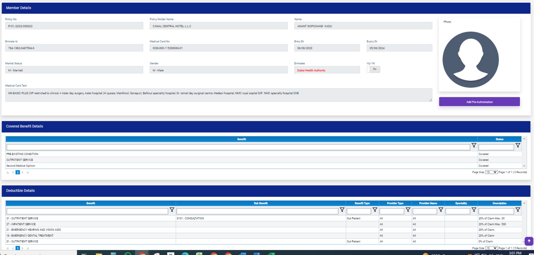Click the Add Pre-Authorization button
Viewport: 534px width, 255px height.
479,102
